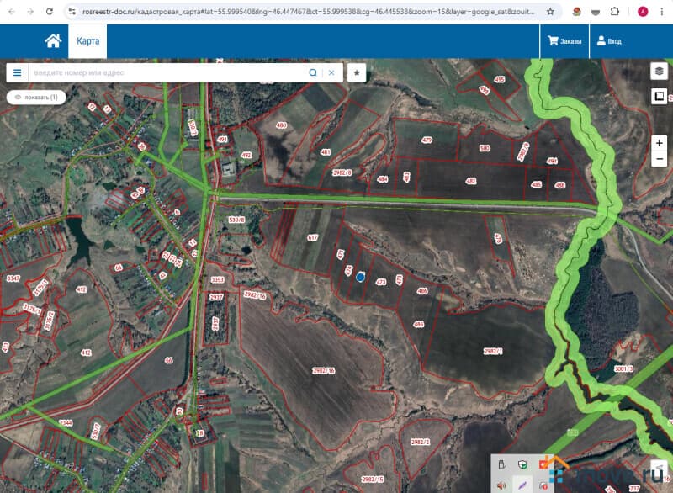Open the volume icon in system tray
Image resolution: width=673 pixels, height=493 pixels.
pos(501,485)
